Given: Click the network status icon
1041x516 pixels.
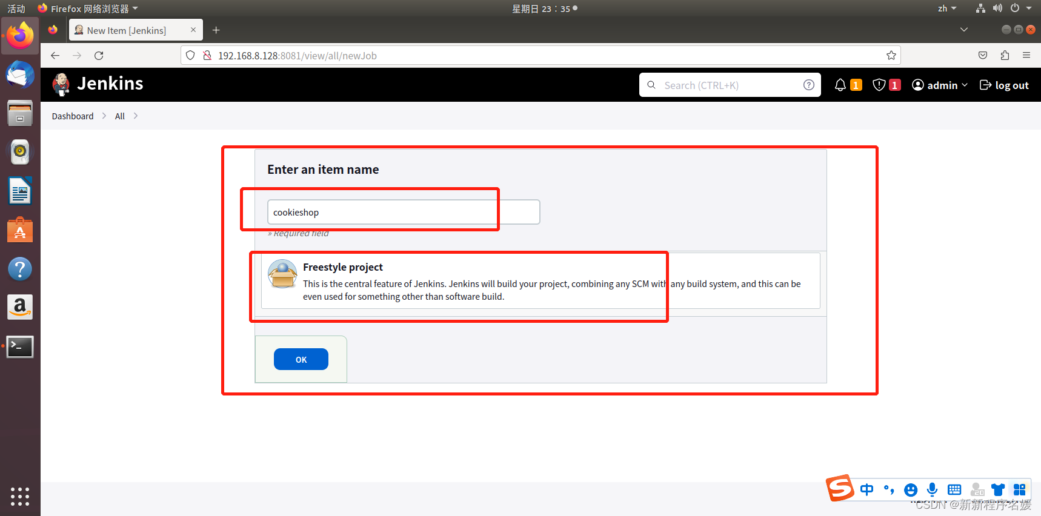Looking at the screenshot, I should pyautogui.click(x=980, y=8).
